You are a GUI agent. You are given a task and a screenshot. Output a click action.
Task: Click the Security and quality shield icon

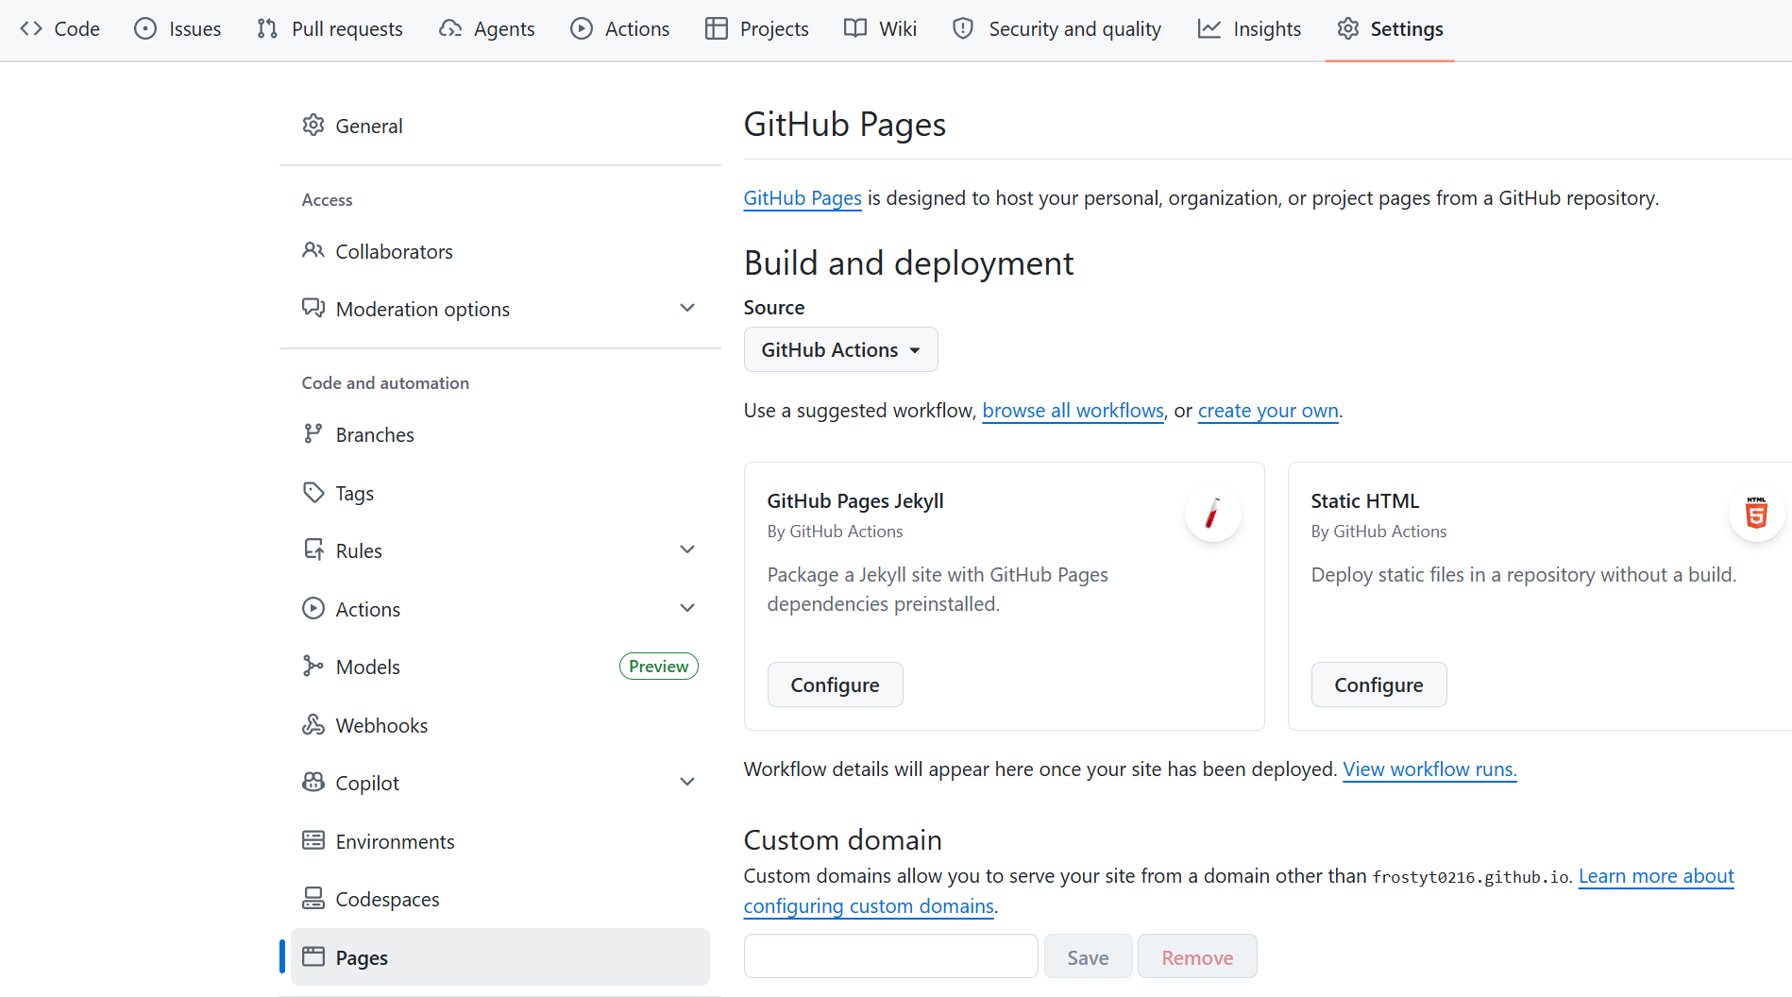[963, 28]
